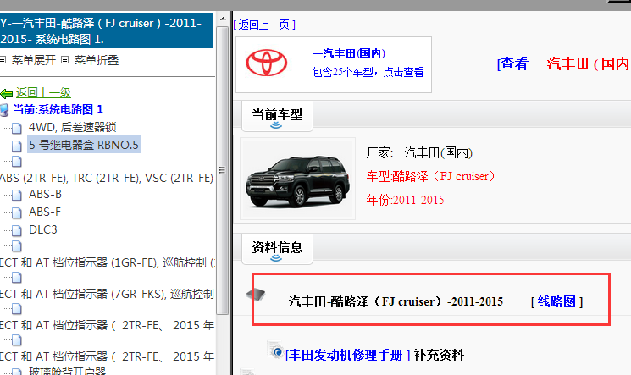
Task: Click the document icon next to 4WD, 后差速器锁
Action: pyautogui.click(x=16, y=129)
